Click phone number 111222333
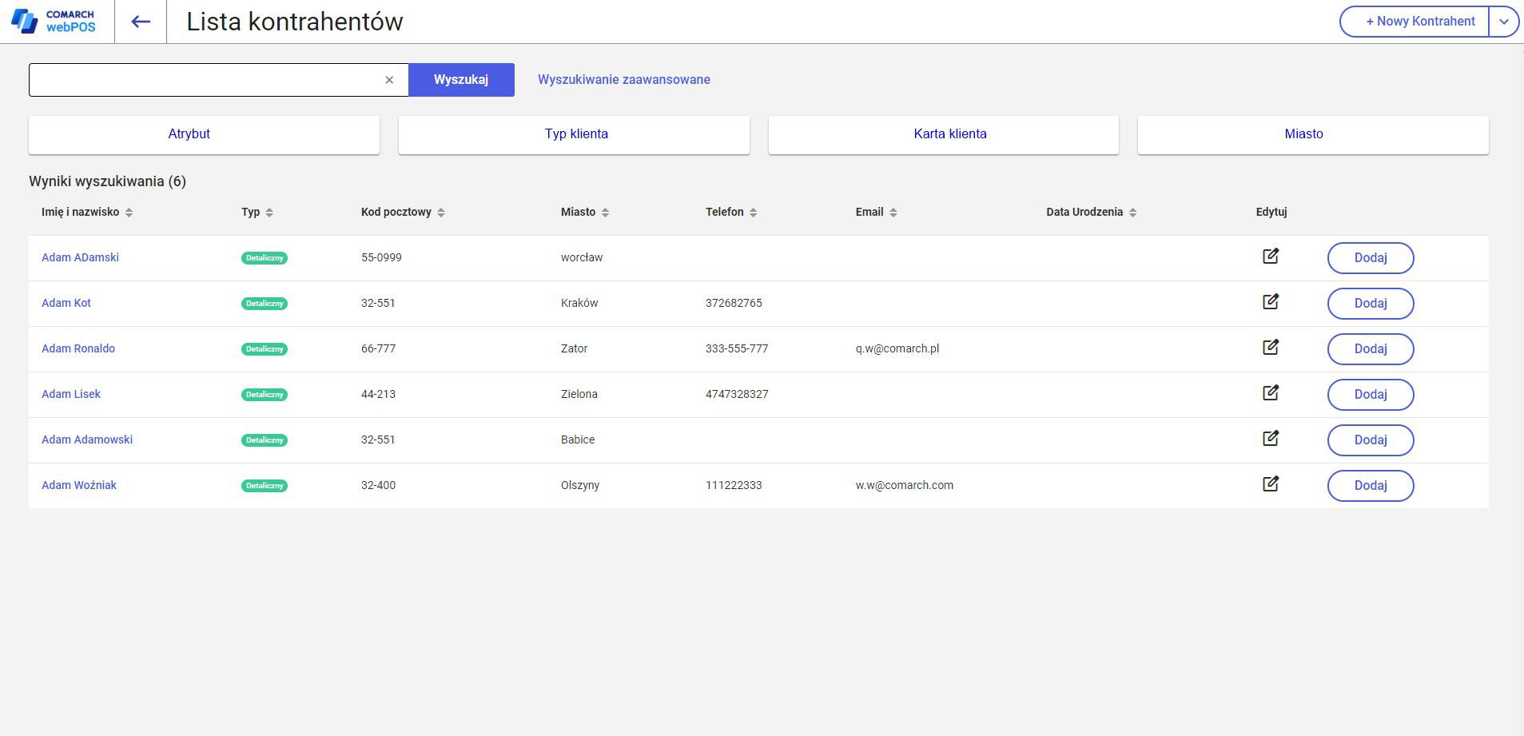This screenshot has height=736, width=1524. click(x=734, y=485)
